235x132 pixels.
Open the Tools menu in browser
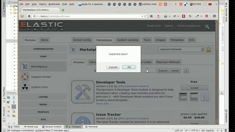coord(65,4)
